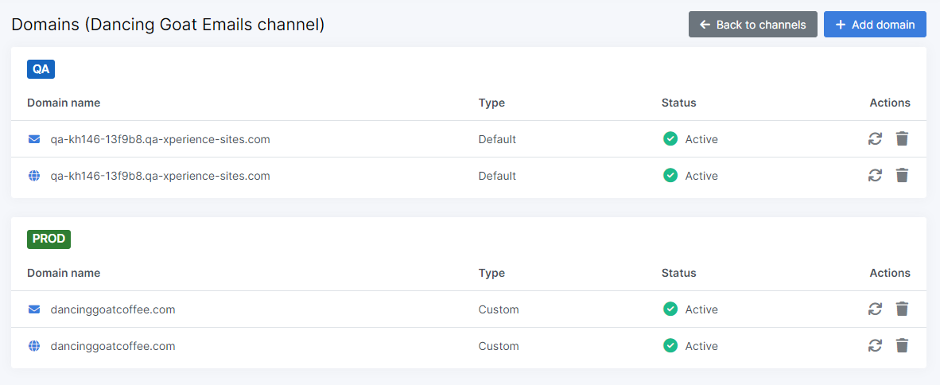Refresh the PROD website domain row
Viewport: 940px width, 385px height.
point(875,346)
